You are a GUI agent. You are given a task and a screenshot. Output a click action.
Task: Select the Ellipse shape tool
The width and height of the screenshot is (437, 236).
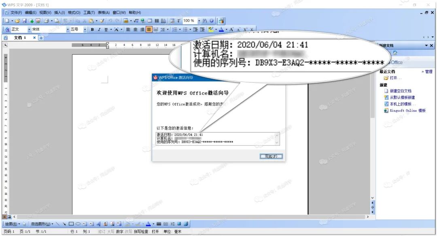coord(78,224)
